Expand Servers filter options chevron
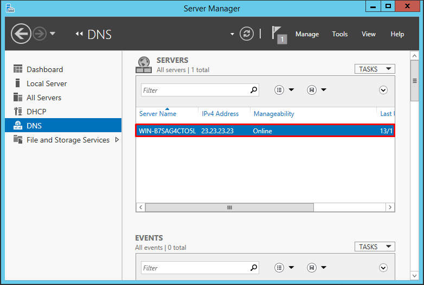 (383, 90)
